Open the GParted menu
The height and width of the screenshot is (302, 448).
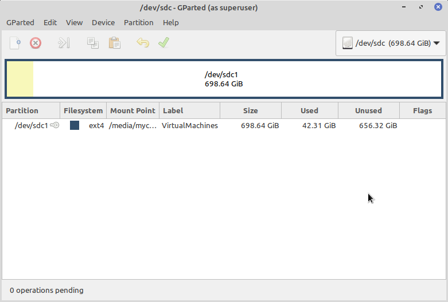(x=20, y=23)
